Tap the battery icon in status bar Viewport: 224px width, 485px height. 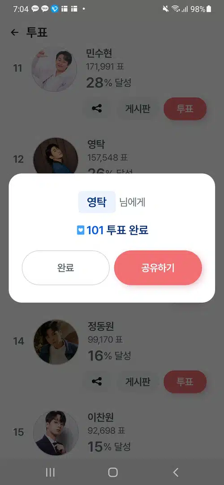(209, 9)
